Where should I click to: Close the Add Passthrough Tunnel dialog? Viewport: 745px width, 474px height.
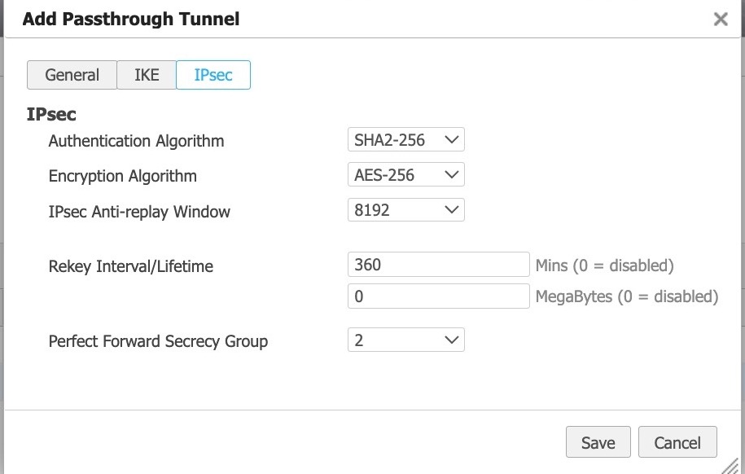[x=720, y=20]
